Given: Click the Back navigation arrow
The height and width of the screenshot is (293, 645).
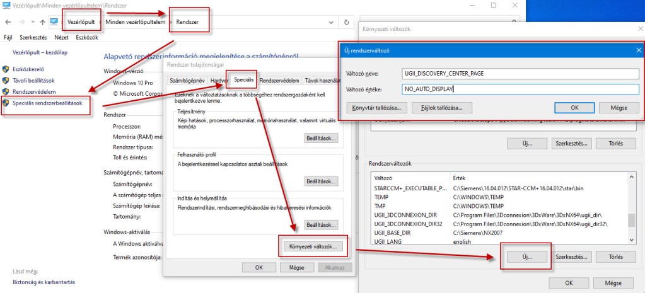Looking at the screenshot, I should tap(6, 22).
